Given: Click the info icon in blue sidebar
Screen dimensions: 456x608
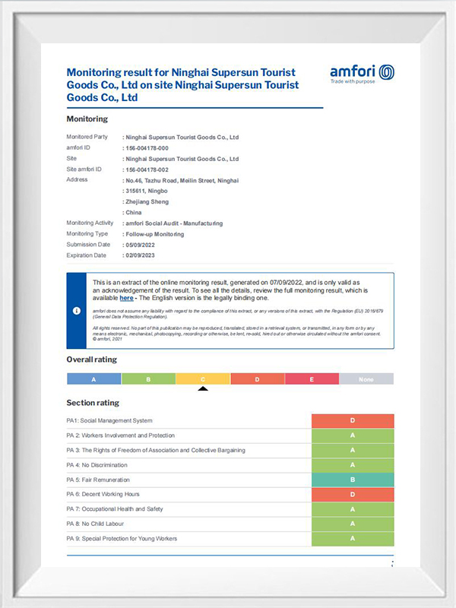Looking at the screenshot, I should pos(77,311).
